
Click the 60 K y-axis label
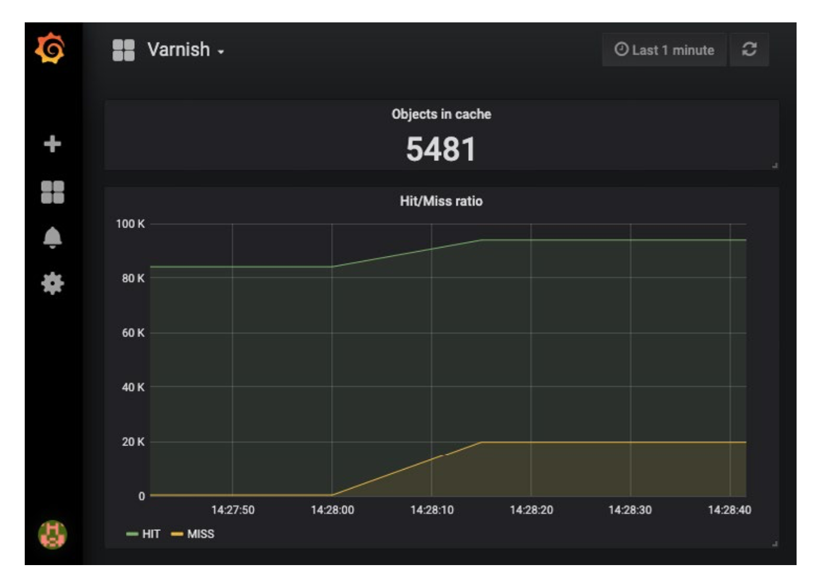tap(133, 333)
